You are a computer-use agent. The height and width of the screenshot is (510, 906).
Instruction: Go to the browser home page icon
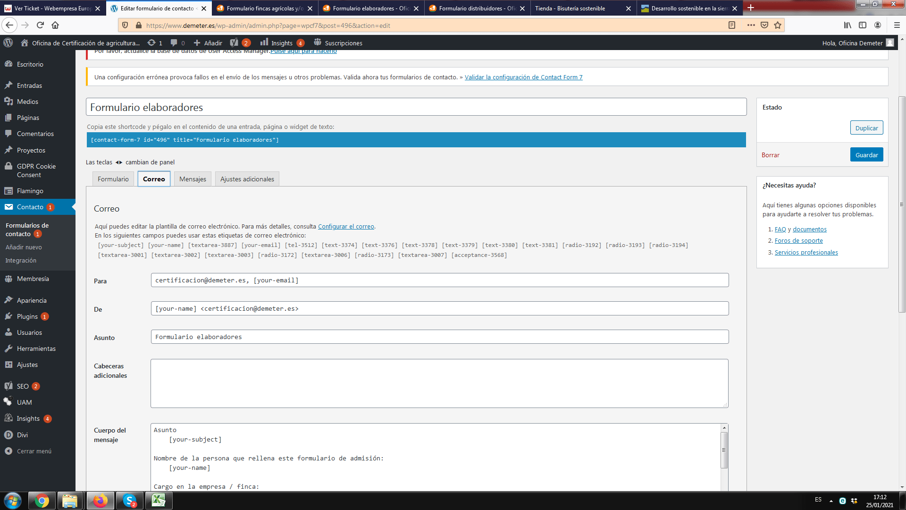tap(55, 25)
